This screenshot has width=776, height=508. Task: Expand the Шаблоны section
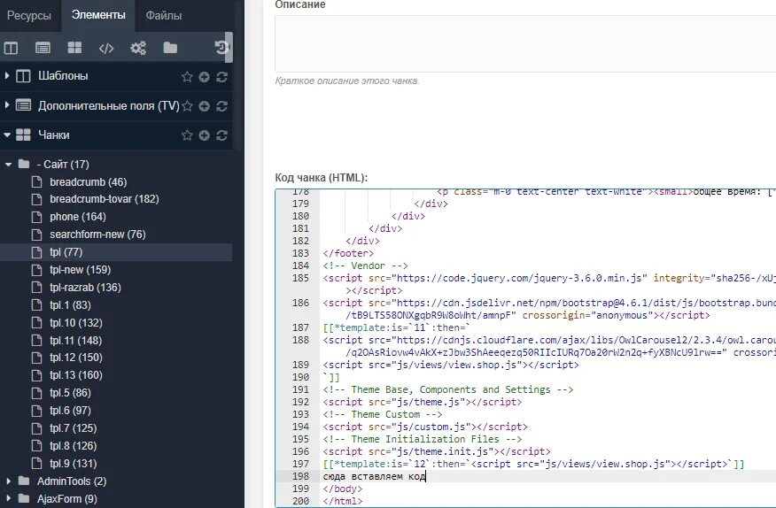tap(6, 76)
